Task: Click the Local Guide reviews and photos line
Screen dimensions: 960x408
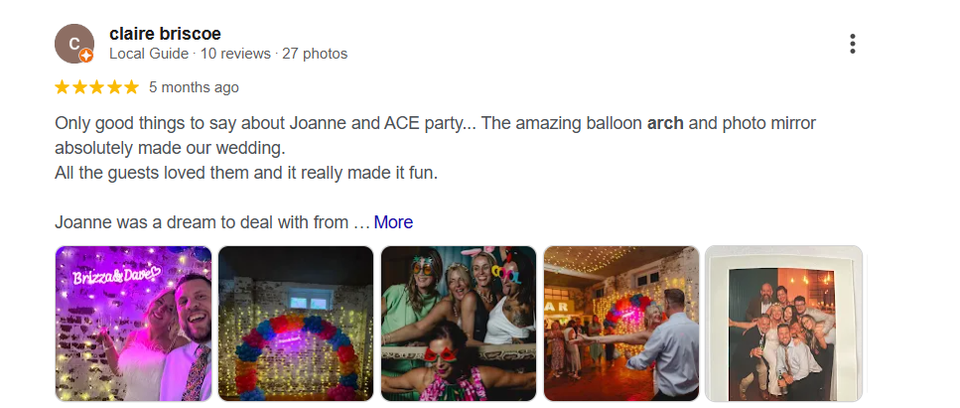Action: (x=228, y=54)
